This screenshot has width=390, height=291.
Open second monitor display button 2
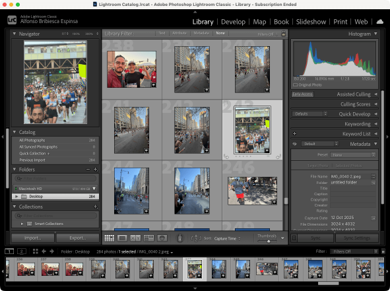[22, 251]
